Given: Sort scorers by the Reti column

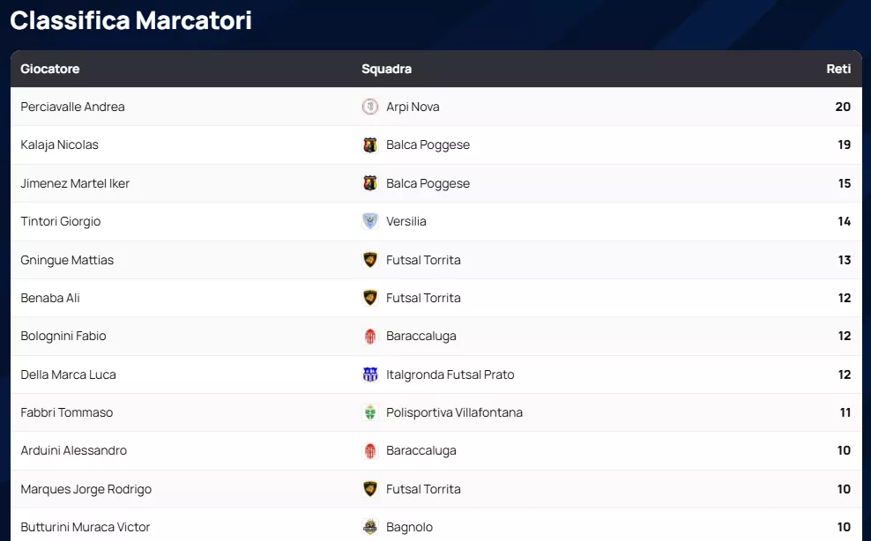Looking at the screenshot, I should pos(838,69).
